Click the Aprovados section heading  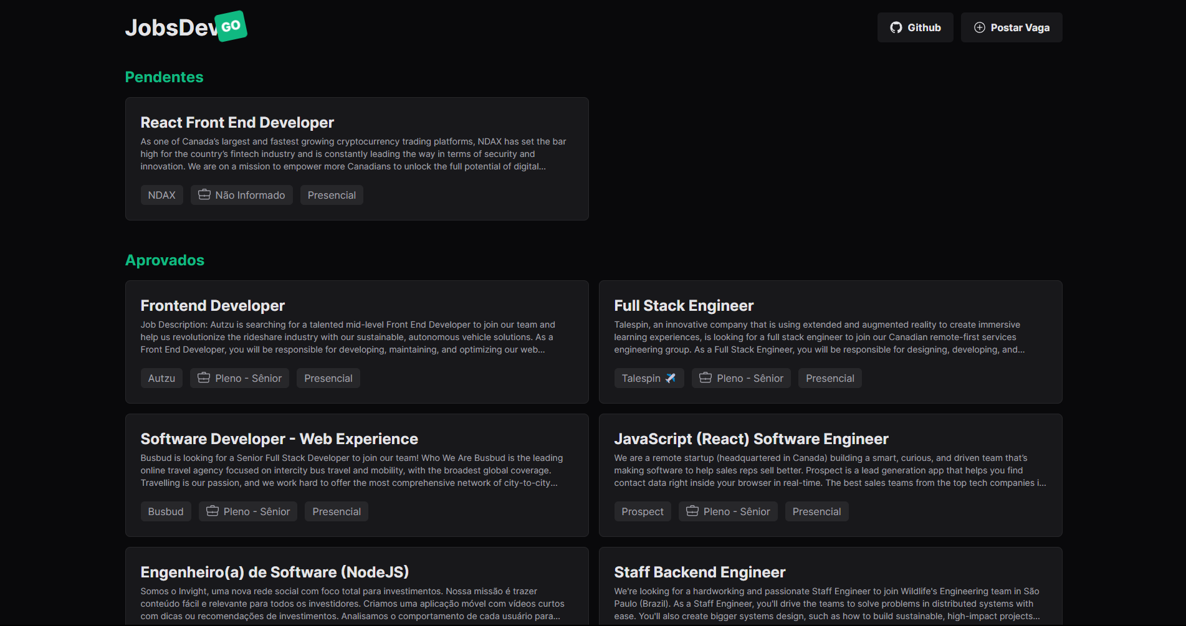pos(165,260)
